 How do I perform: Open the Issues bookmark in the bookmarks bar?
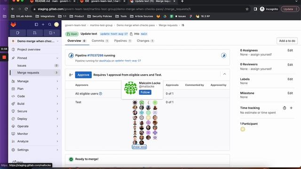(178, 16)
